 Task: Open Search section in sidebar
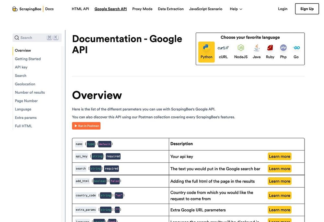point(20,76)
